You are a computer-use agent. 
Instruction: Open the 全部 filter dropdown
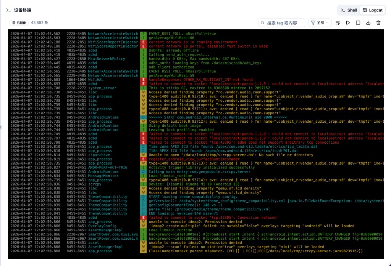click(320, 22)
